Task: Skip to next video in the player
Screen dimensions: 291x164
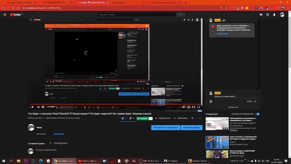Action: 38,107
